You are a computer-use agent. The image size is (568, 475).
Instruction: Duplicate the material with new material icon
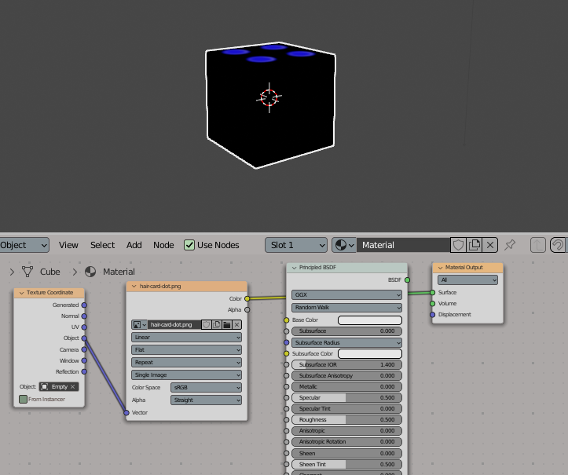pos(475,245)
